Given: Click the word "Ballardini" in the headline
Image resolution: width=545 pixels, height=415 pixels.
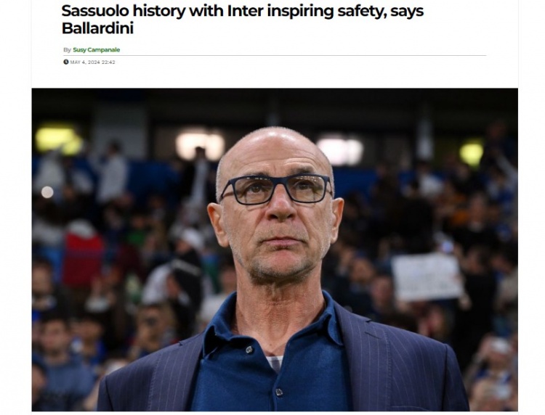Looking at the screenshot, I should pos(97,28).
